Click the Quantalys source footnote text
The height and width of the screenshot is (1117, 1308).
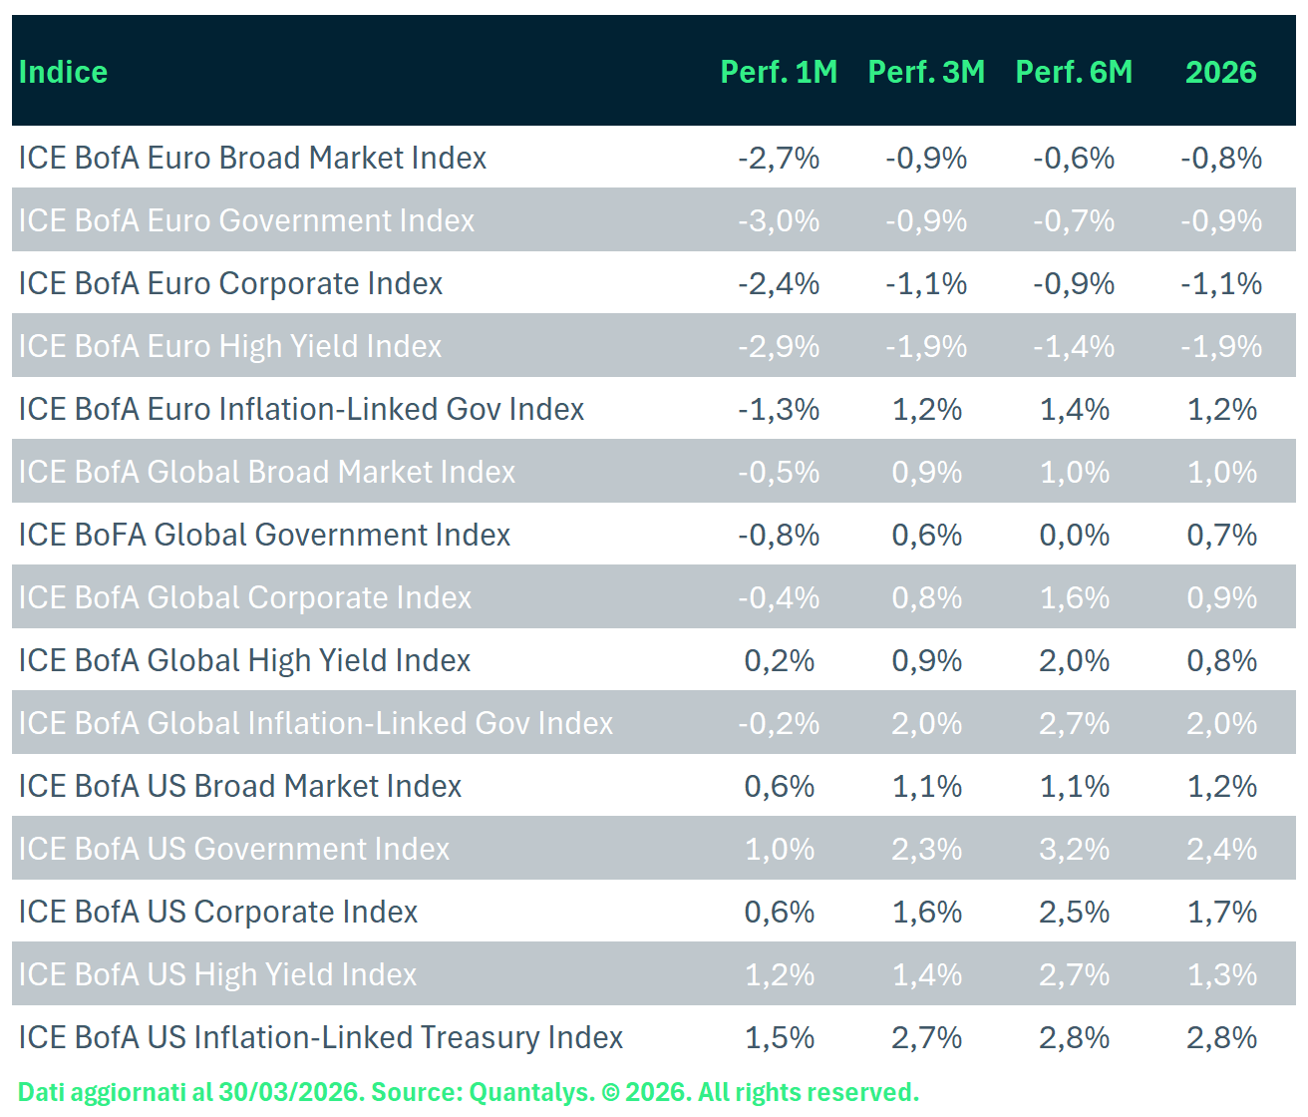point(468,1092)
